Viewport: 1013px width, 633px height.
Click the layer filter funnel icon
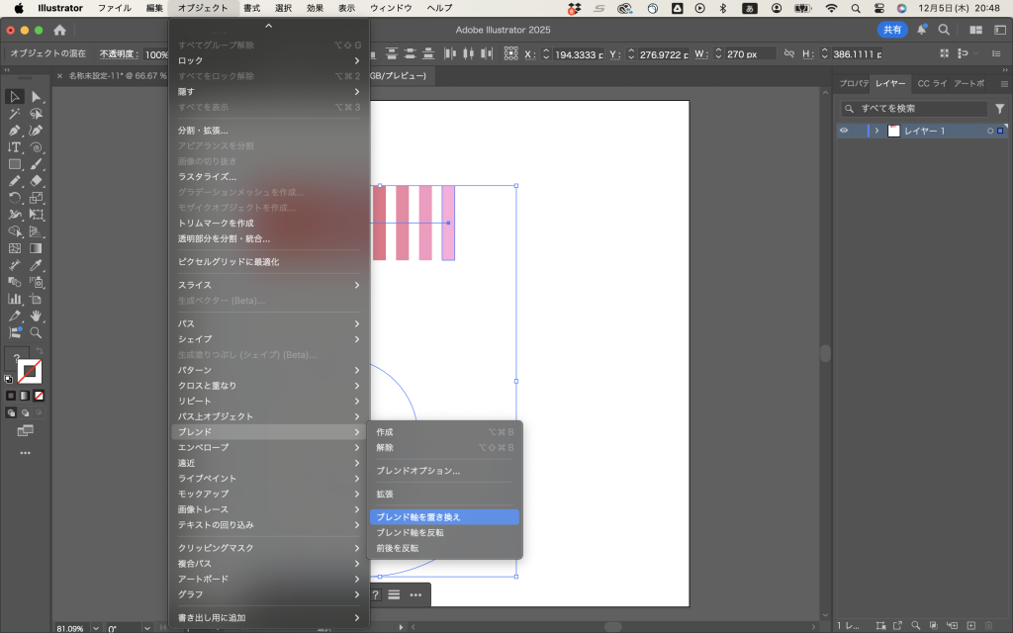point(999,109)
